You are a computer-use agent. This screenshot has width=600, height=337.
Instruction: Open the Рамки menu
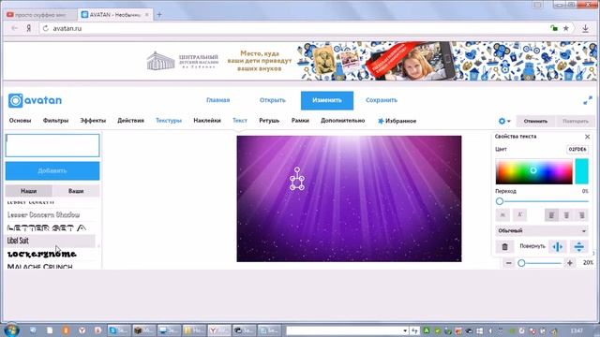click(300, 121)
